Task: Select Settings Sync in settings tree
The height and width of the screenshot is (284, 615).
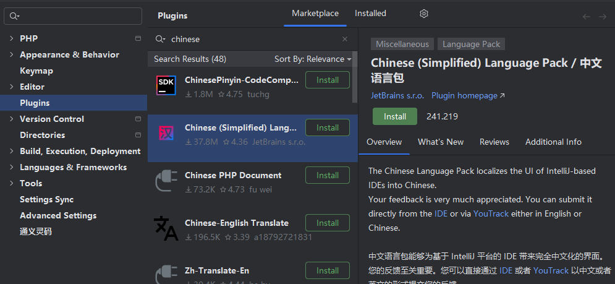Action: [47, 199]
